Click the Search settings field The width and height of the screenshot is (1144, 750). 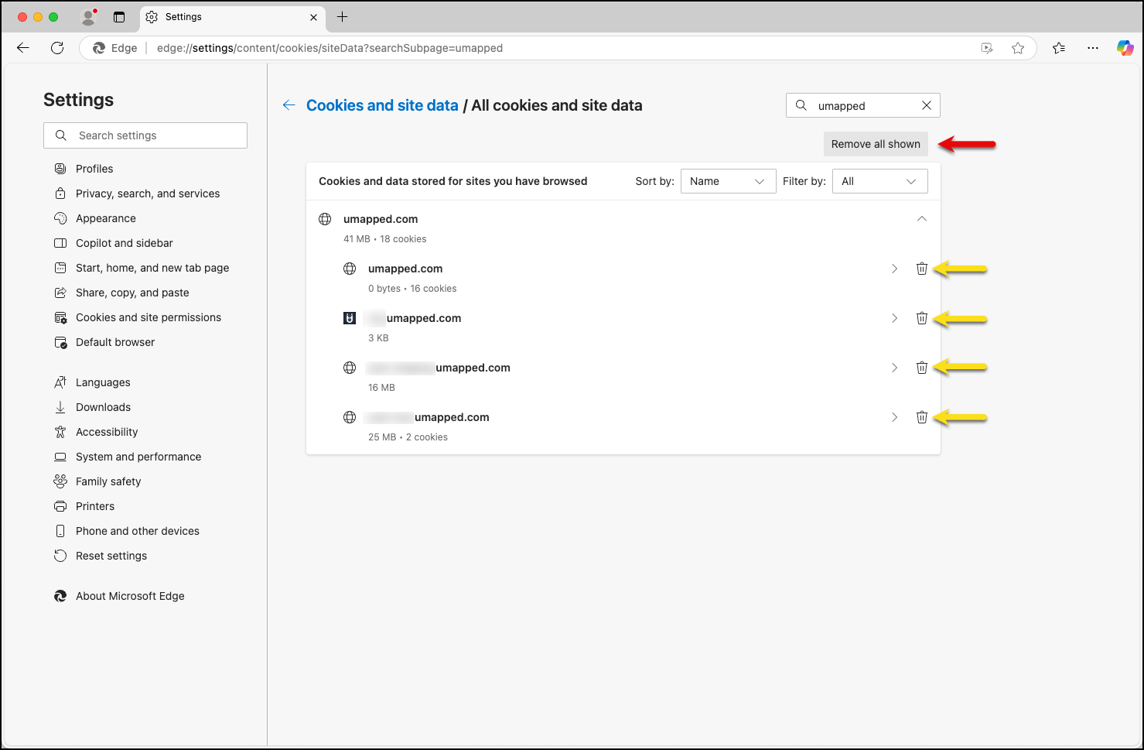tap(145, 135)
